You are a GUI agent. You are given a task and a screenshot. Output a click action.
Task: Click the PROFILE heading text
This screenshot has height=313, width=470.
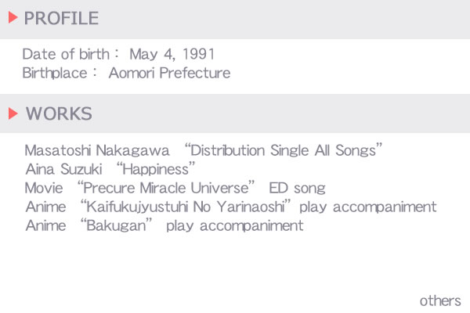click(x=61, y=18)
